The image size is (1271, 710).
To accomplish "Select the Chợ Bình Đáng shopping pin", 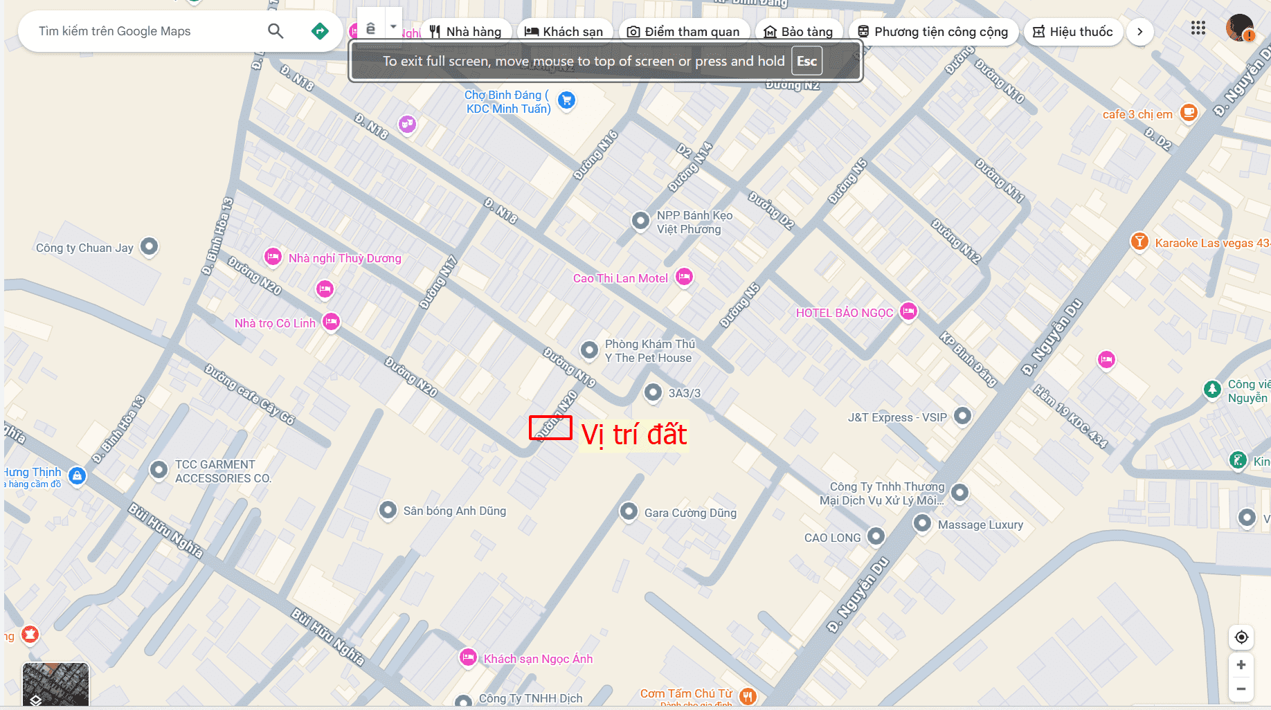I will coord(566,100).
